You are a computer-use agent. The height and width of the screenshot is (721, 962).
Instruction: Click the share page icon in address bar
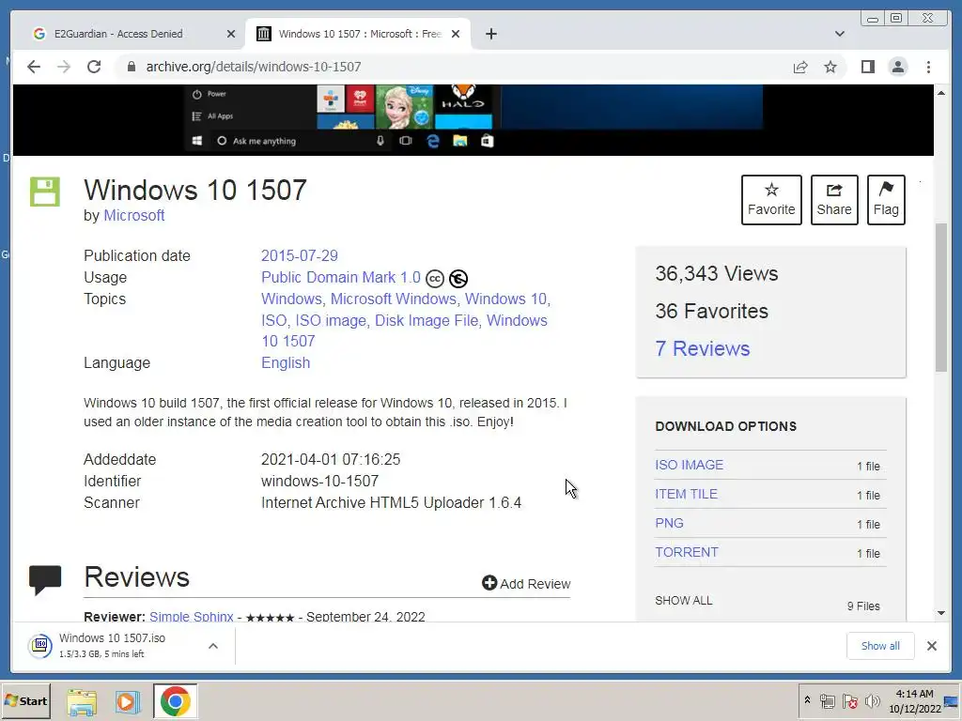(800, 67)
